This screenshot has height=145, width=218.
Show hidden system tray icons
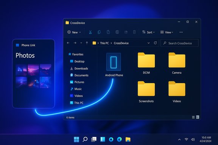tap(179, 140)
